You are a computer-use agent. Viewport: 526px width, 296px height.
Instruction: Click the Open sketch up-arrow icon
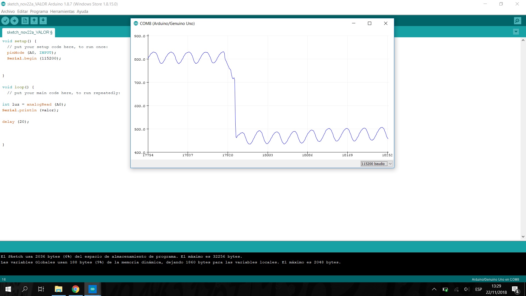tap(34, 21)
